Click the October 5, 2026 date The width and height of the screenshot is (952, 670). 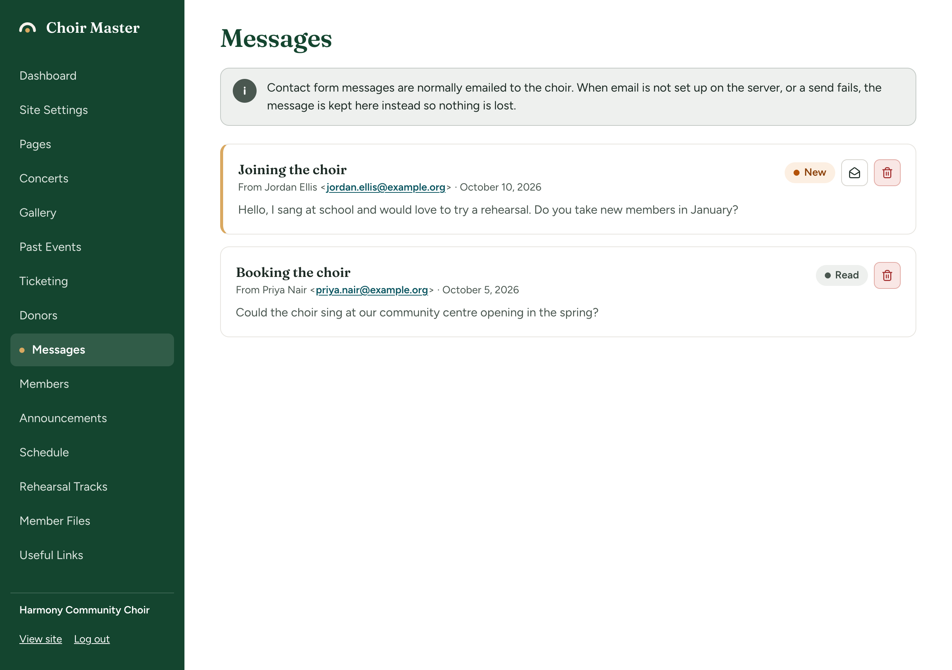tap(480, 290)
